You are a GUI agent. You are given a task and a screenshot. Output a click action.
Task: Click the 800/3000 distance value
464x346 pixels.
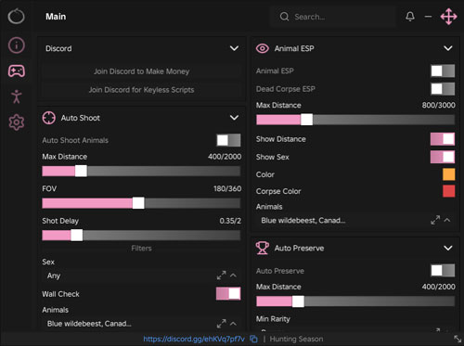click(439, 105)
